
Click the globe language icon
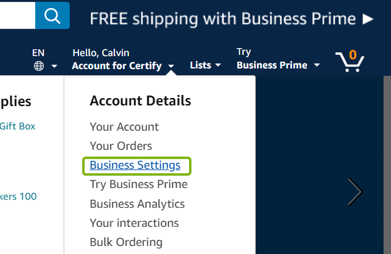click(x=39, y=65)
